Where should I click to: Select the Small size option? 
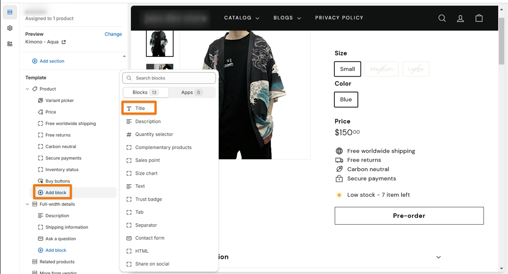347,69
